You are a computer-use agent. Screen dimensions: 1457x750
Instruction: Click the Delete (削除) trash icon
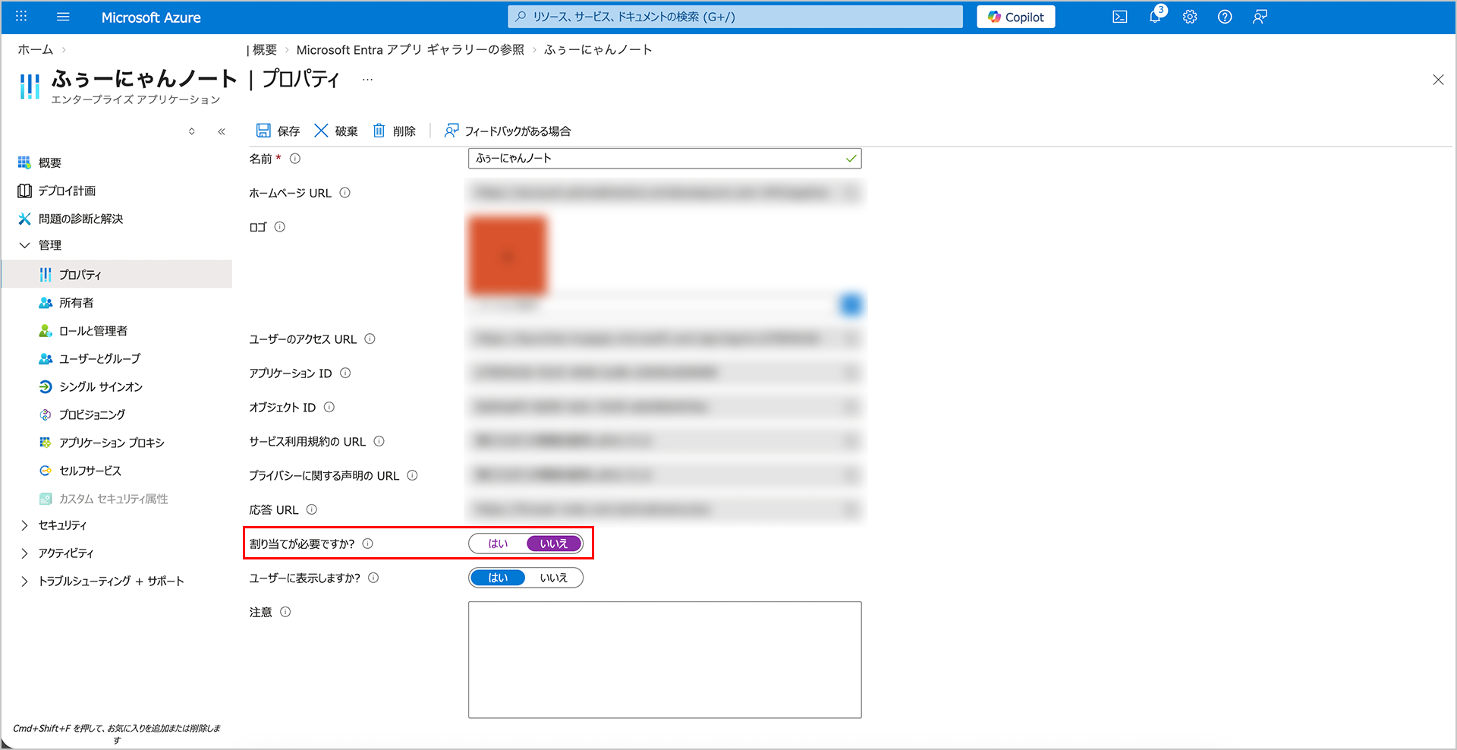click(379, 131)
